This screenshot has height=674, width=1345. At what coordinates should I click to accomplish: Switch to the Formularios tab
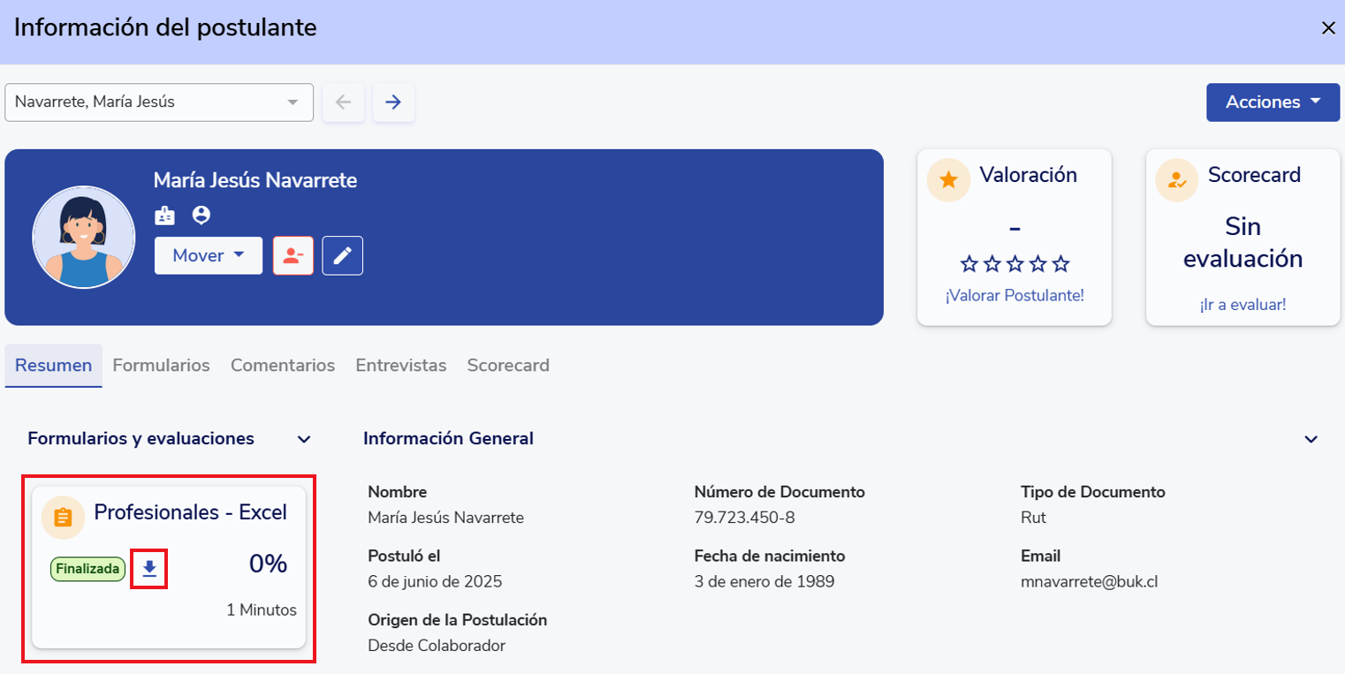[x=161, y=365]
